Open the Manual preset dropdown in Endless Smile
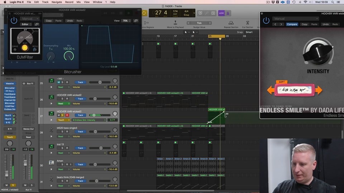344x193 pixels. 295,19
